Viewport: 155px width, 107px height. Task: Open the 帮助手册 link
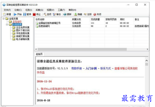tap(77, 68)
